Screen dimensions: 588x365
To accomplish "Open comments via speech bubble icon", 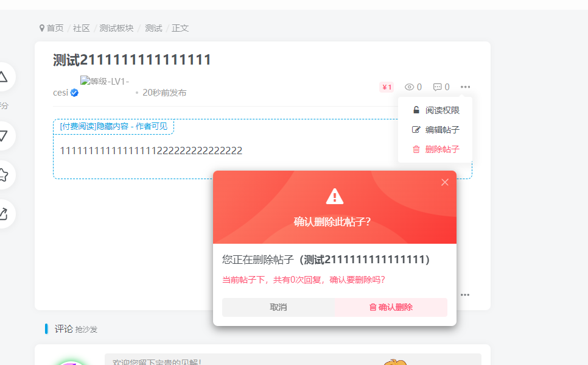I will click(437, 87).
